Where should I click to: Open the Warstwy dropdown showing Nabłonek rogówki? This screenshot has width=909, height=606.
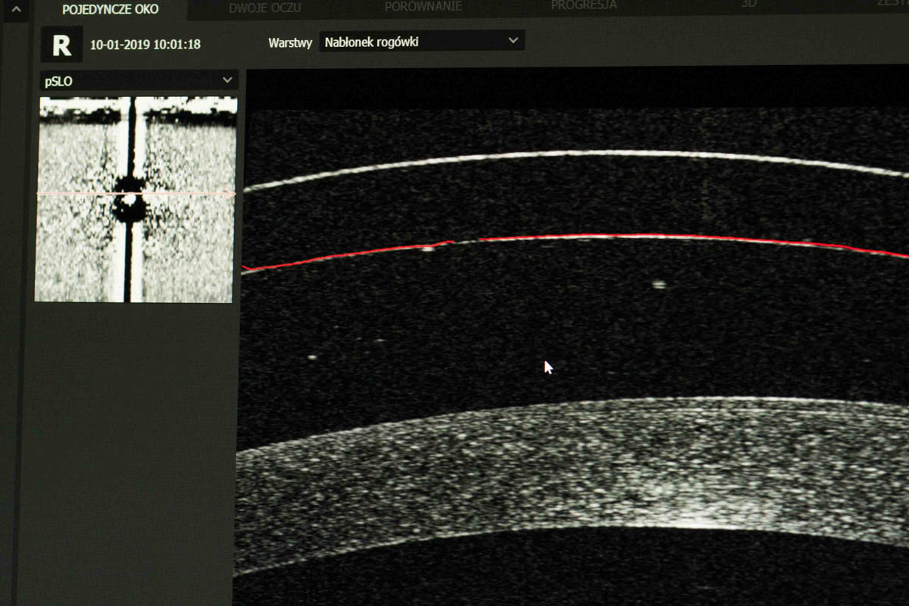(x=421, y=42)
